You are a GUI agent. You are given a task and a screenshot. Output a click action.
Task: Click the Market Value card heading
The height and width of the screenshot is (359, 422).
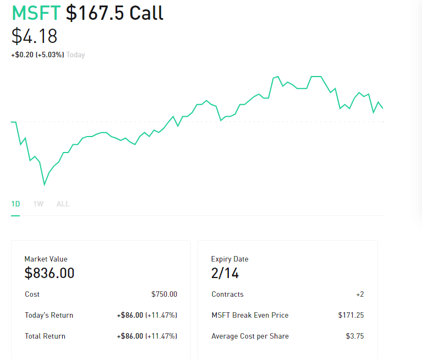pos(46,259)
